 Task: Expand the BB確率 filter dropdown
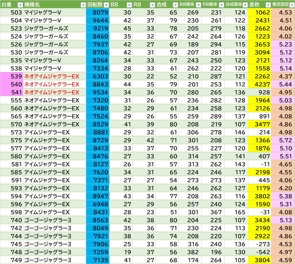point(198,5)
